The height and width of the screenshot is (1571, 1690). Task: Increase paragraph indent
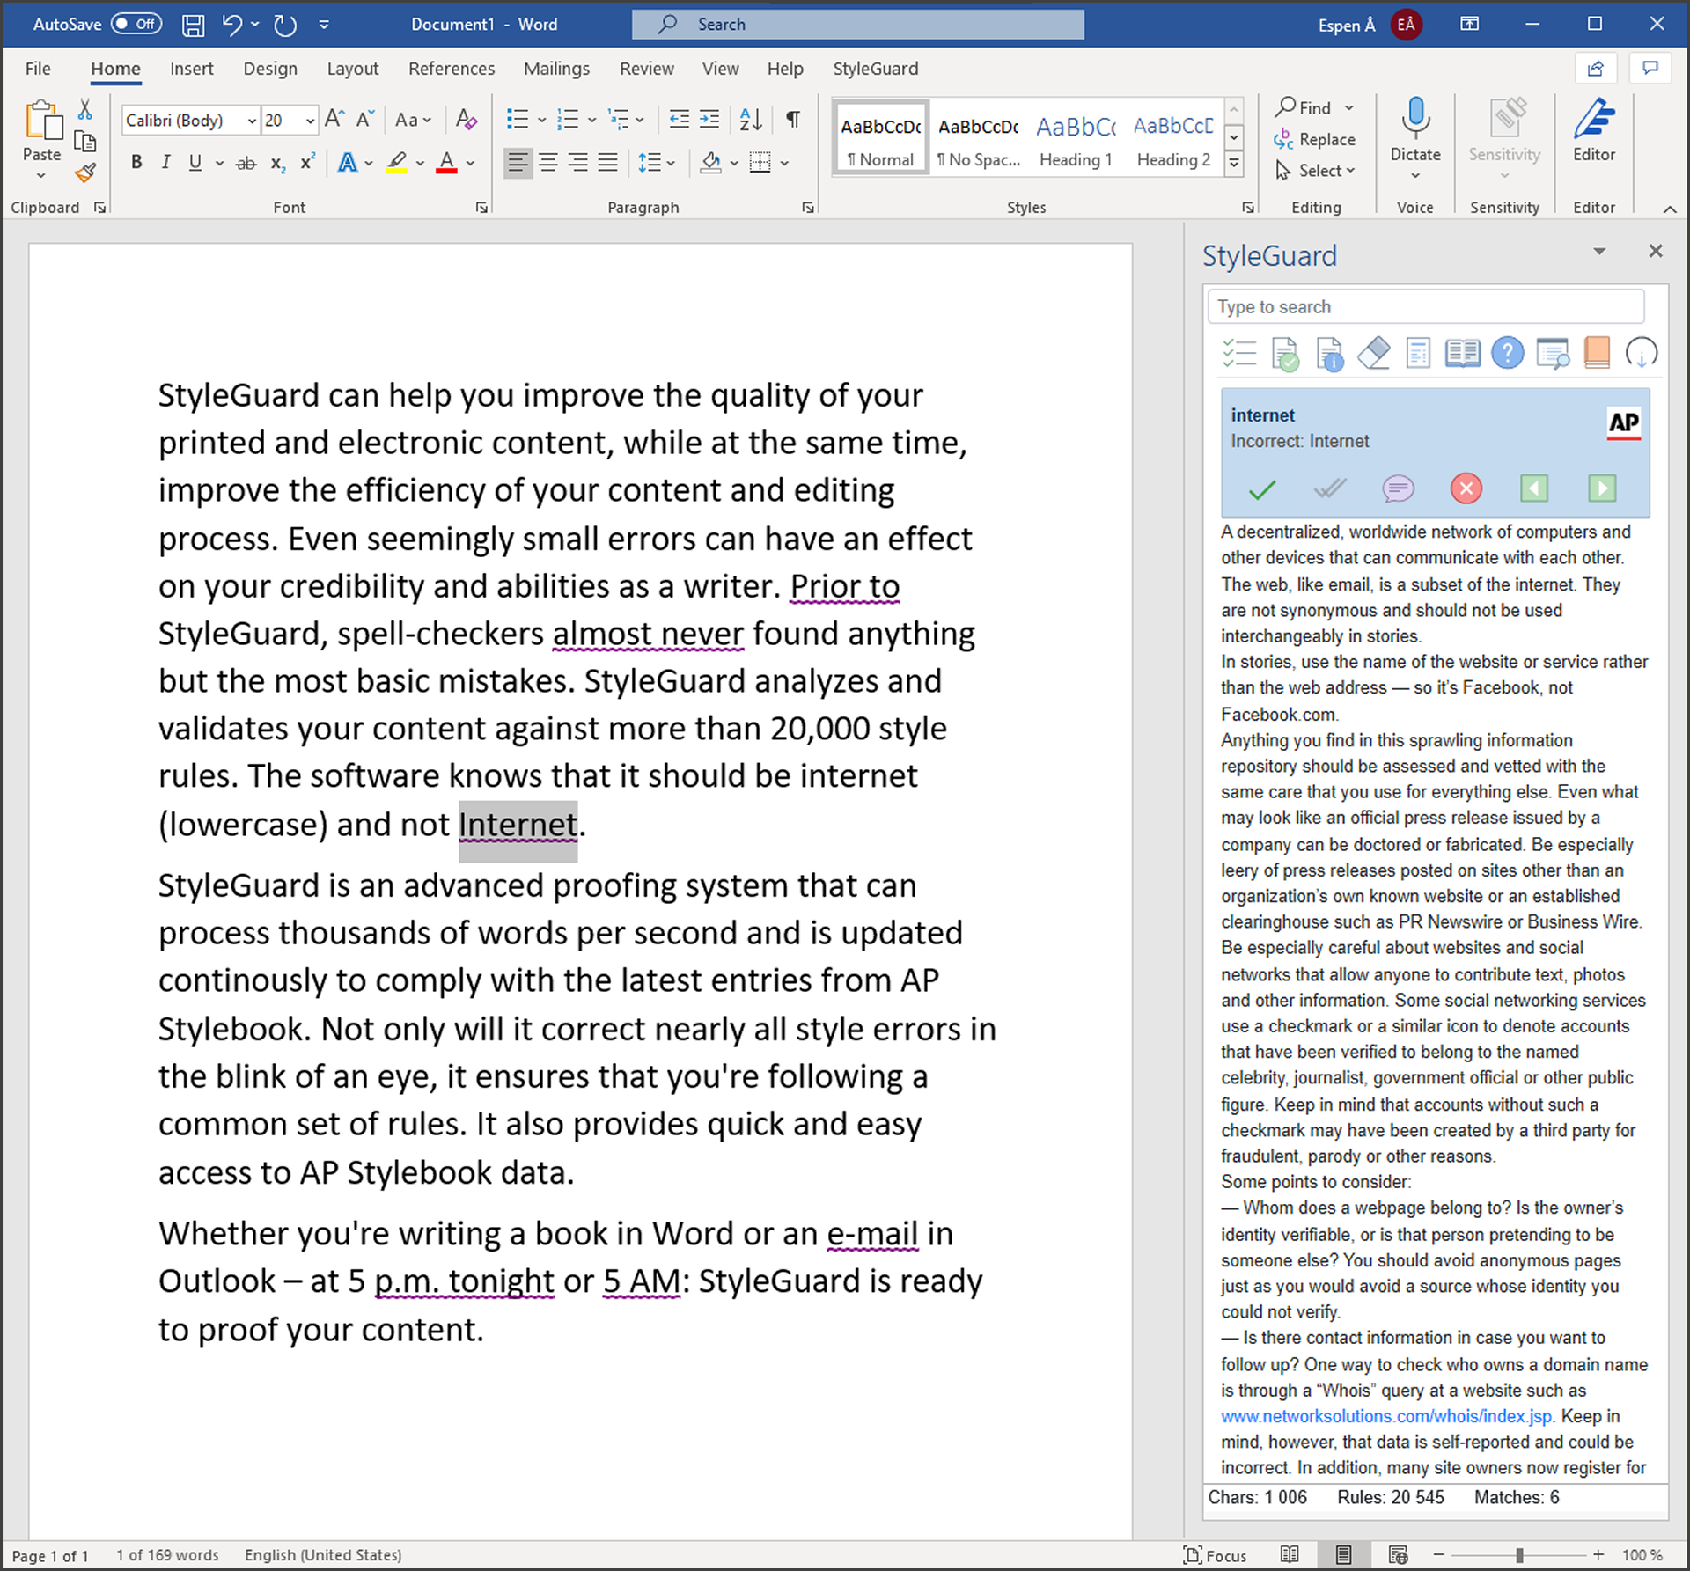pyautogui.click(x=709, y=119)
